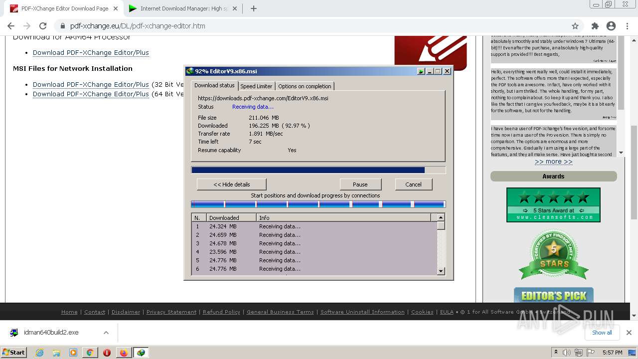Select connection row 2 with 24.659 MB
Viewport: 638px width, 359px height.
[315, 235]
